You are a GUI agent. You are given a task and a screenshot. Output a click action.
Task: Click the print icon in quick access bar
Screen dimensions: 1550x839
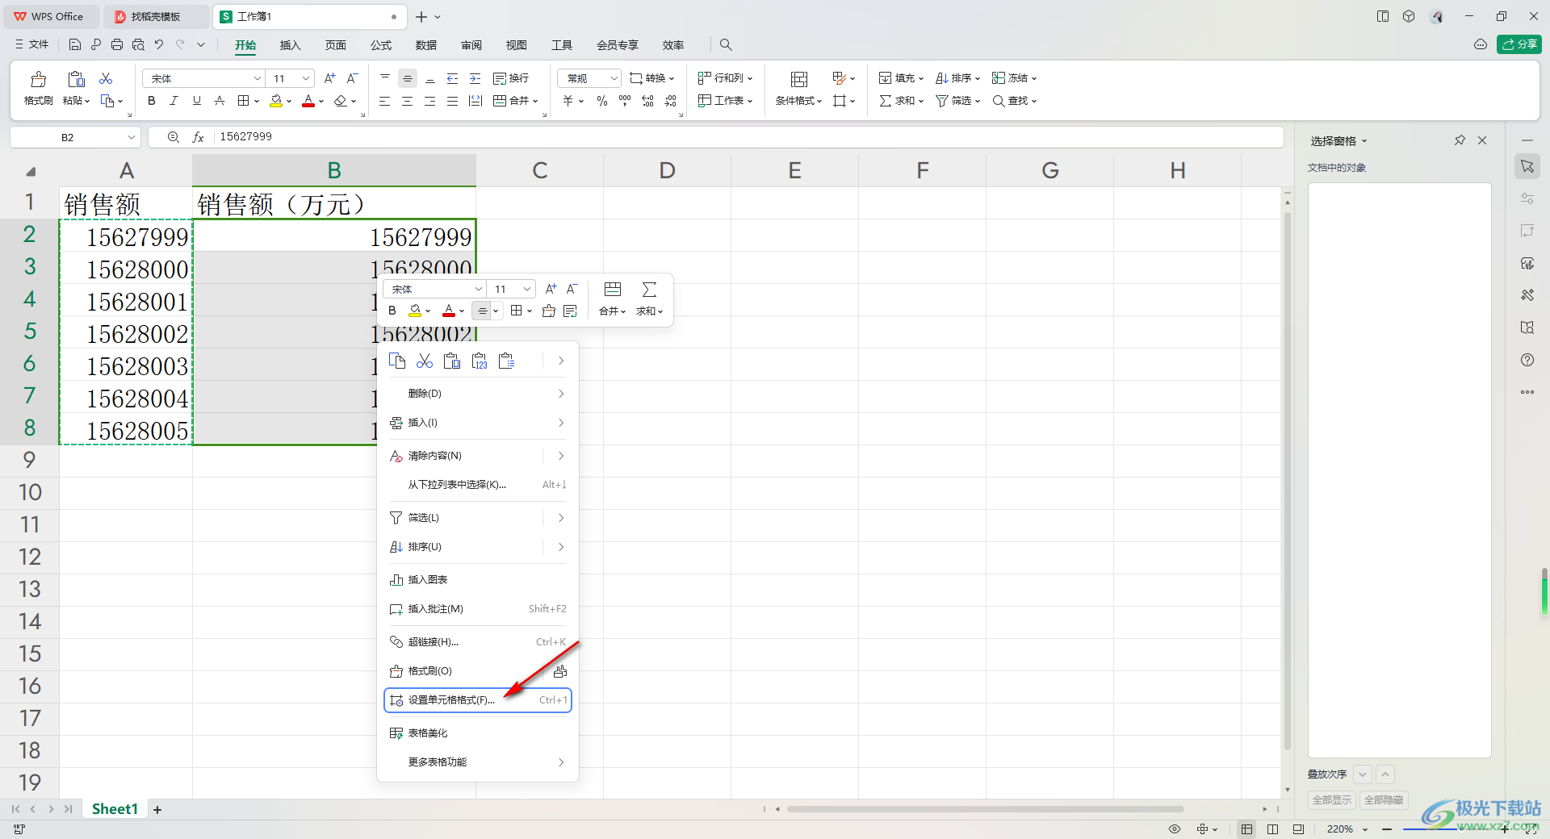117,44
